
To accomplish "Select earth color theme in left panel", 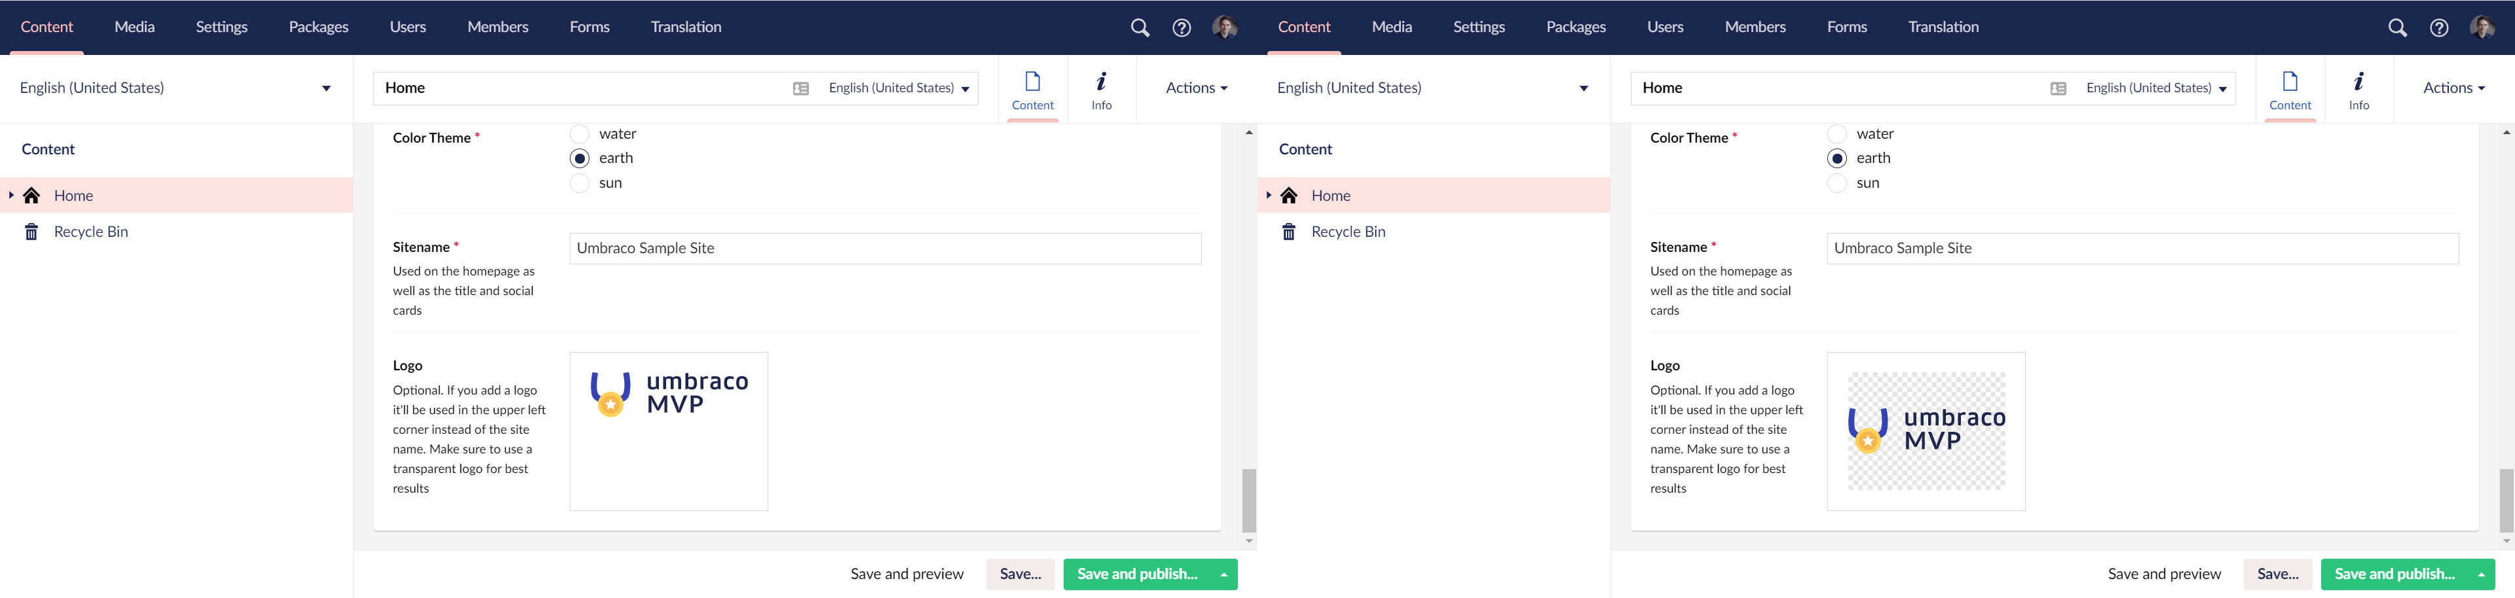I will 580,158.
